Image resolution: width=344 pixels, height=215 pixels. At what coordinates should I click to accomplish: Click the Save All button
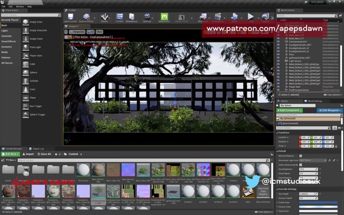44,154
